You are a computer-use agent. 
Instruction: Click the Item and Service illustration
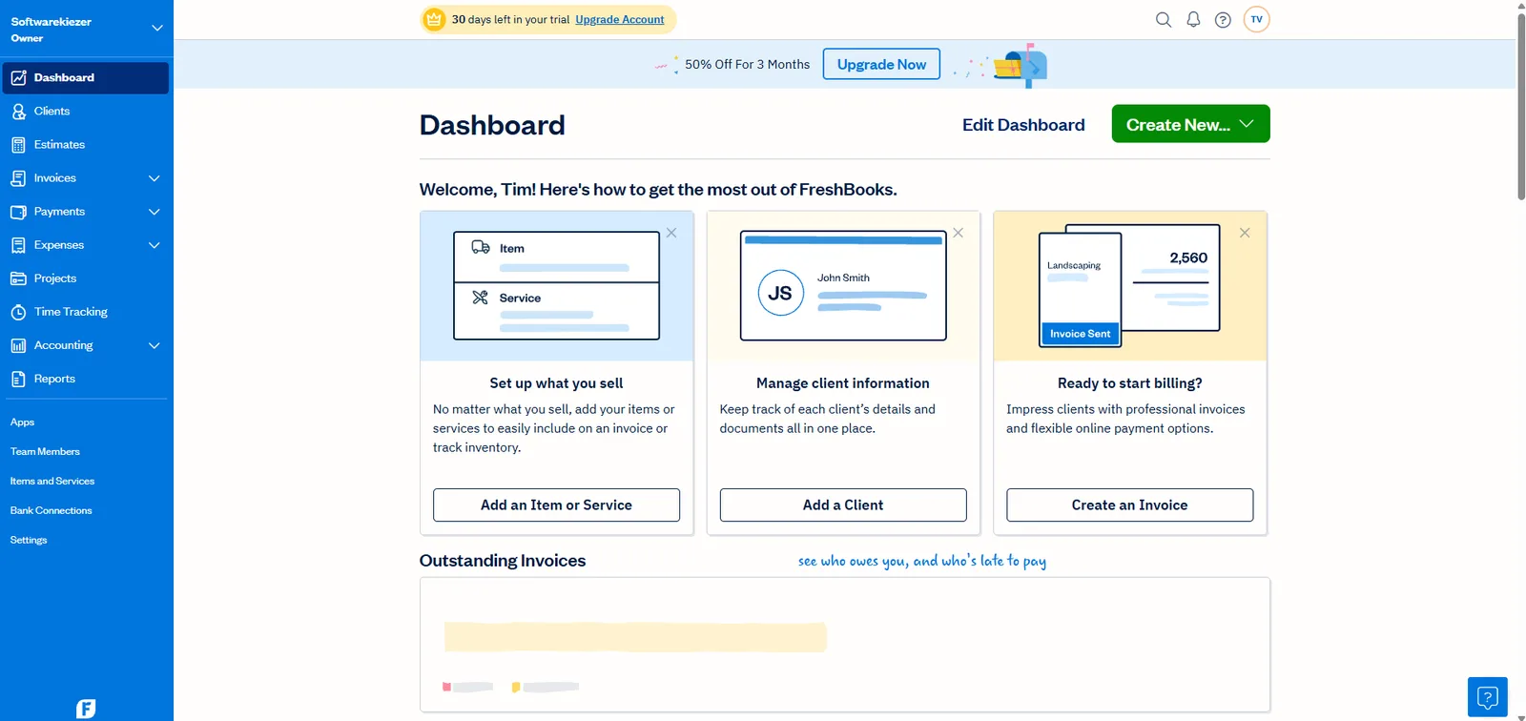(556, 286)
